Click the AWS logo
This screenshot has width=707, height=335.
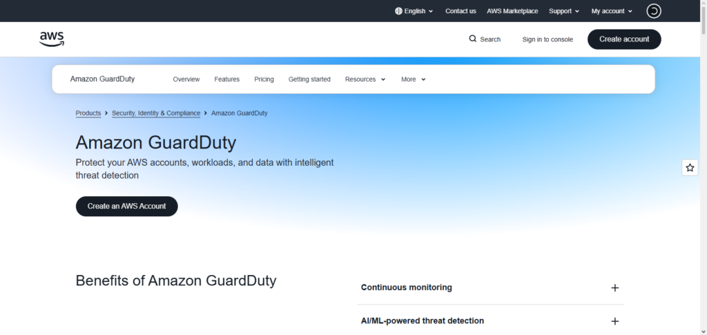click(52, 39)
